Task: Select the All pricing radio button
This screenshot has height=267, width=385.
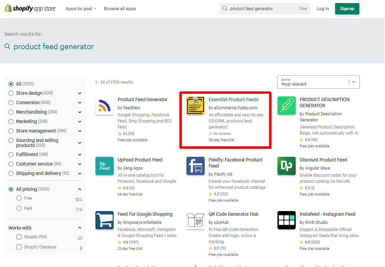Action: [x=11, y=189]
